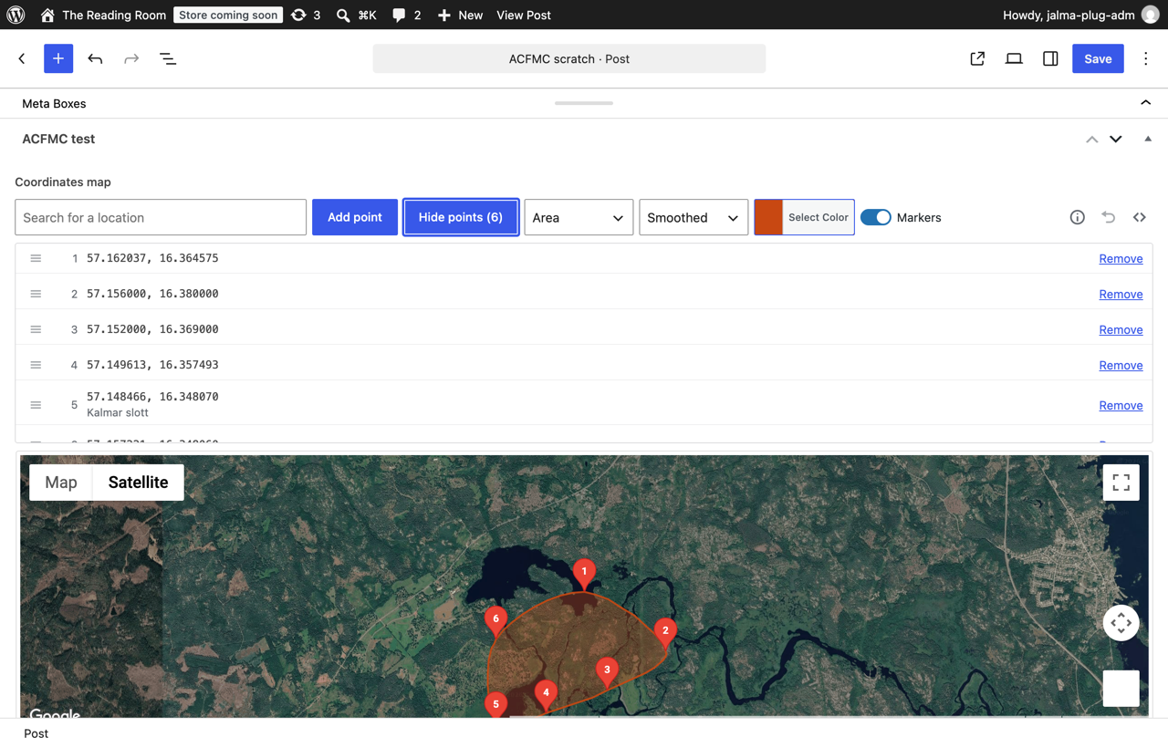Go to The Reading Room site home
Viewport: 1168px width, 748px height.
pyautogui.click(x=103, y=15)
